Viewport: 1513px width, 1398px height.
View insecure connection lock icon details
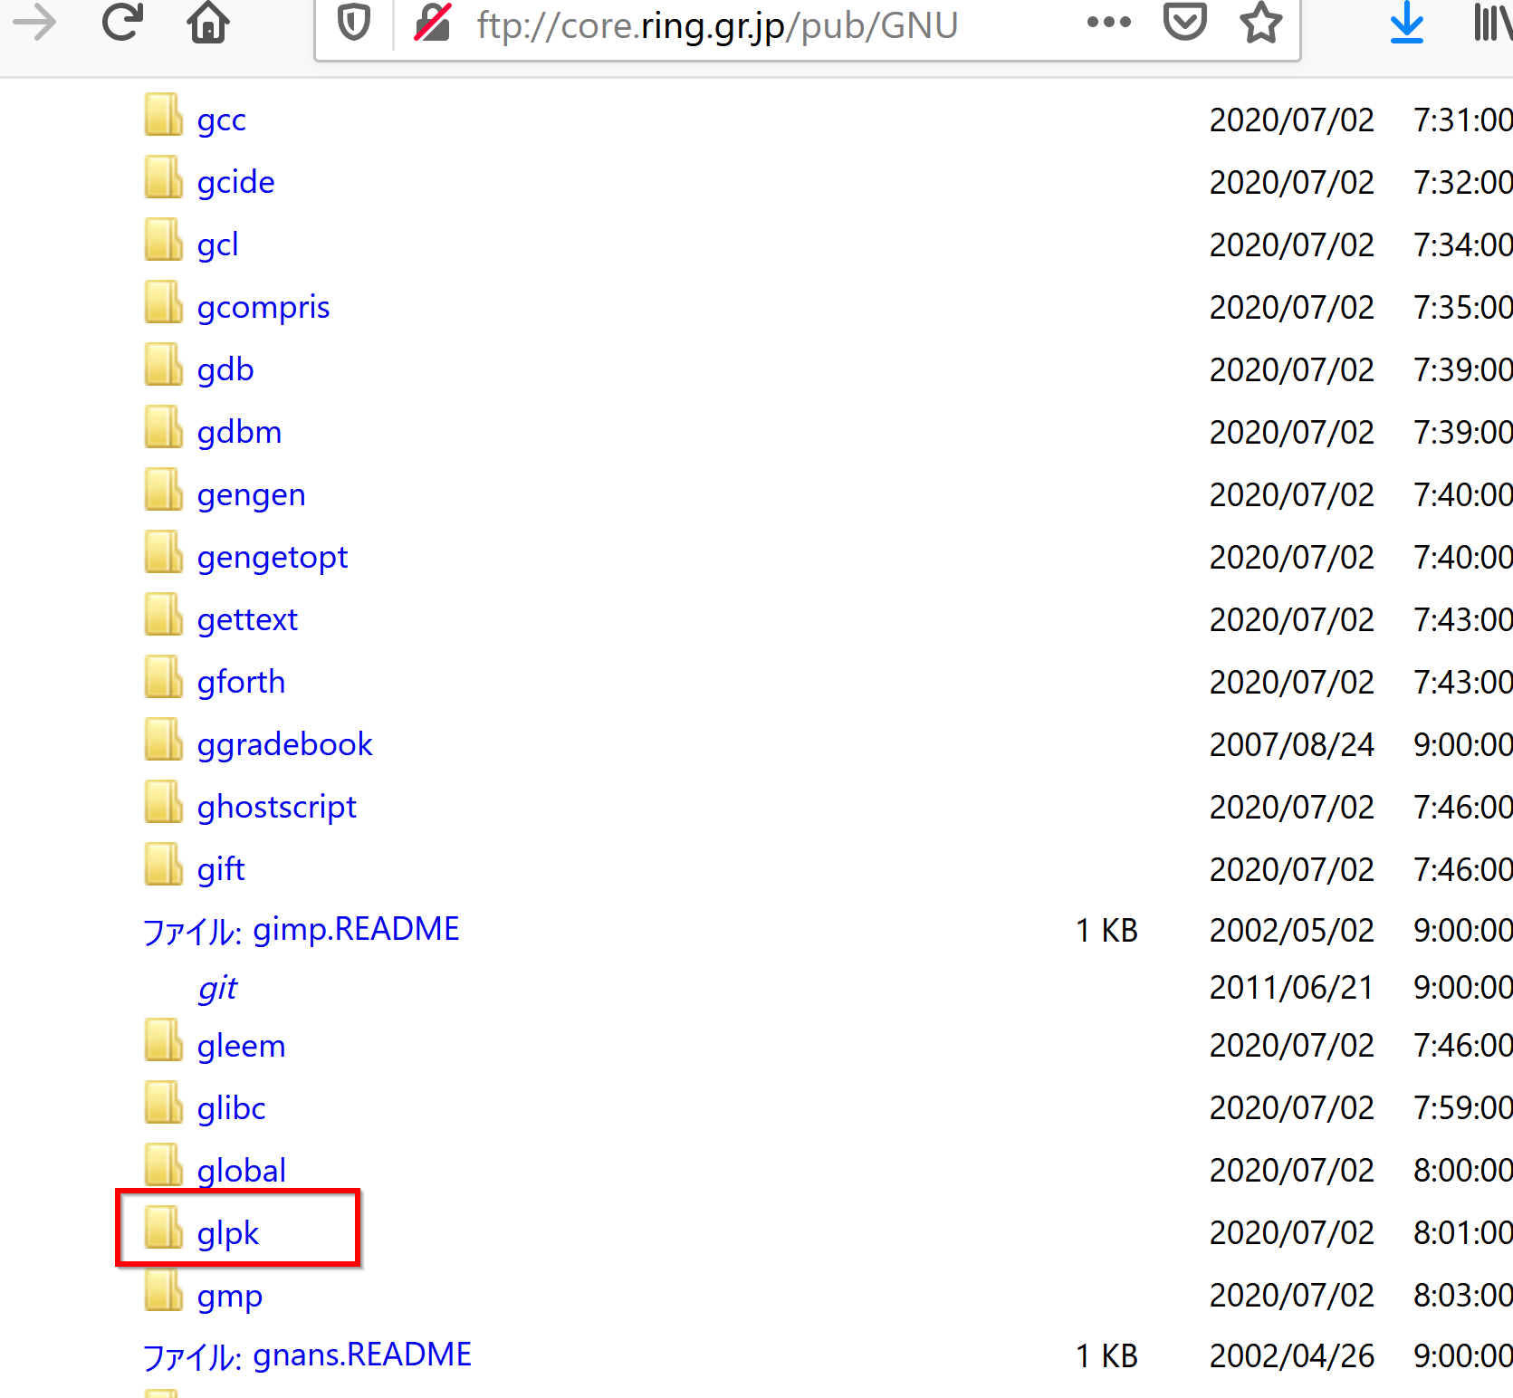point(433,23)
